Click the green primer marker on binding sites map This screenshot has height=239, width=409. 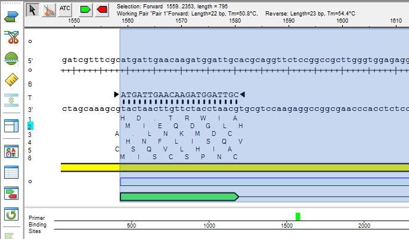298,216
